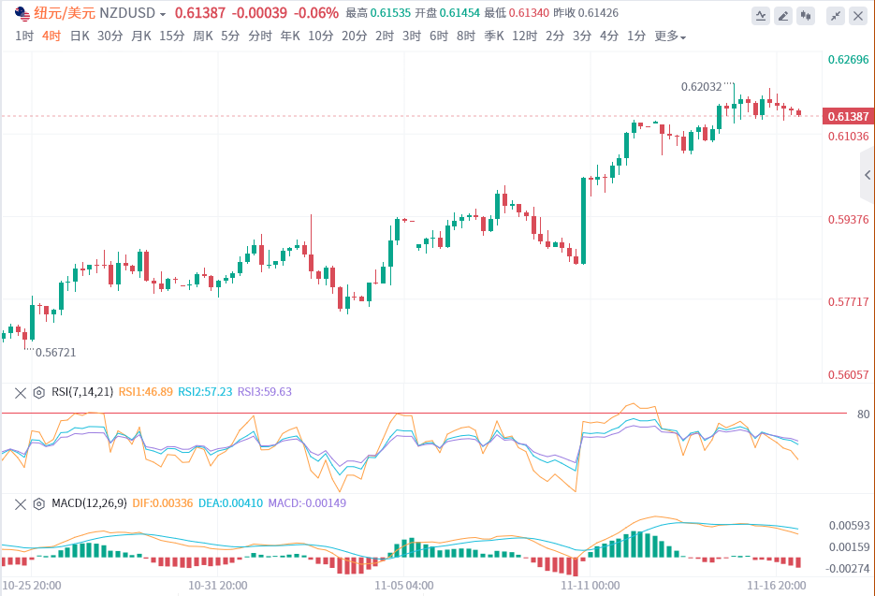Open MACD indicator settings hexagon icon

point(38,504)
